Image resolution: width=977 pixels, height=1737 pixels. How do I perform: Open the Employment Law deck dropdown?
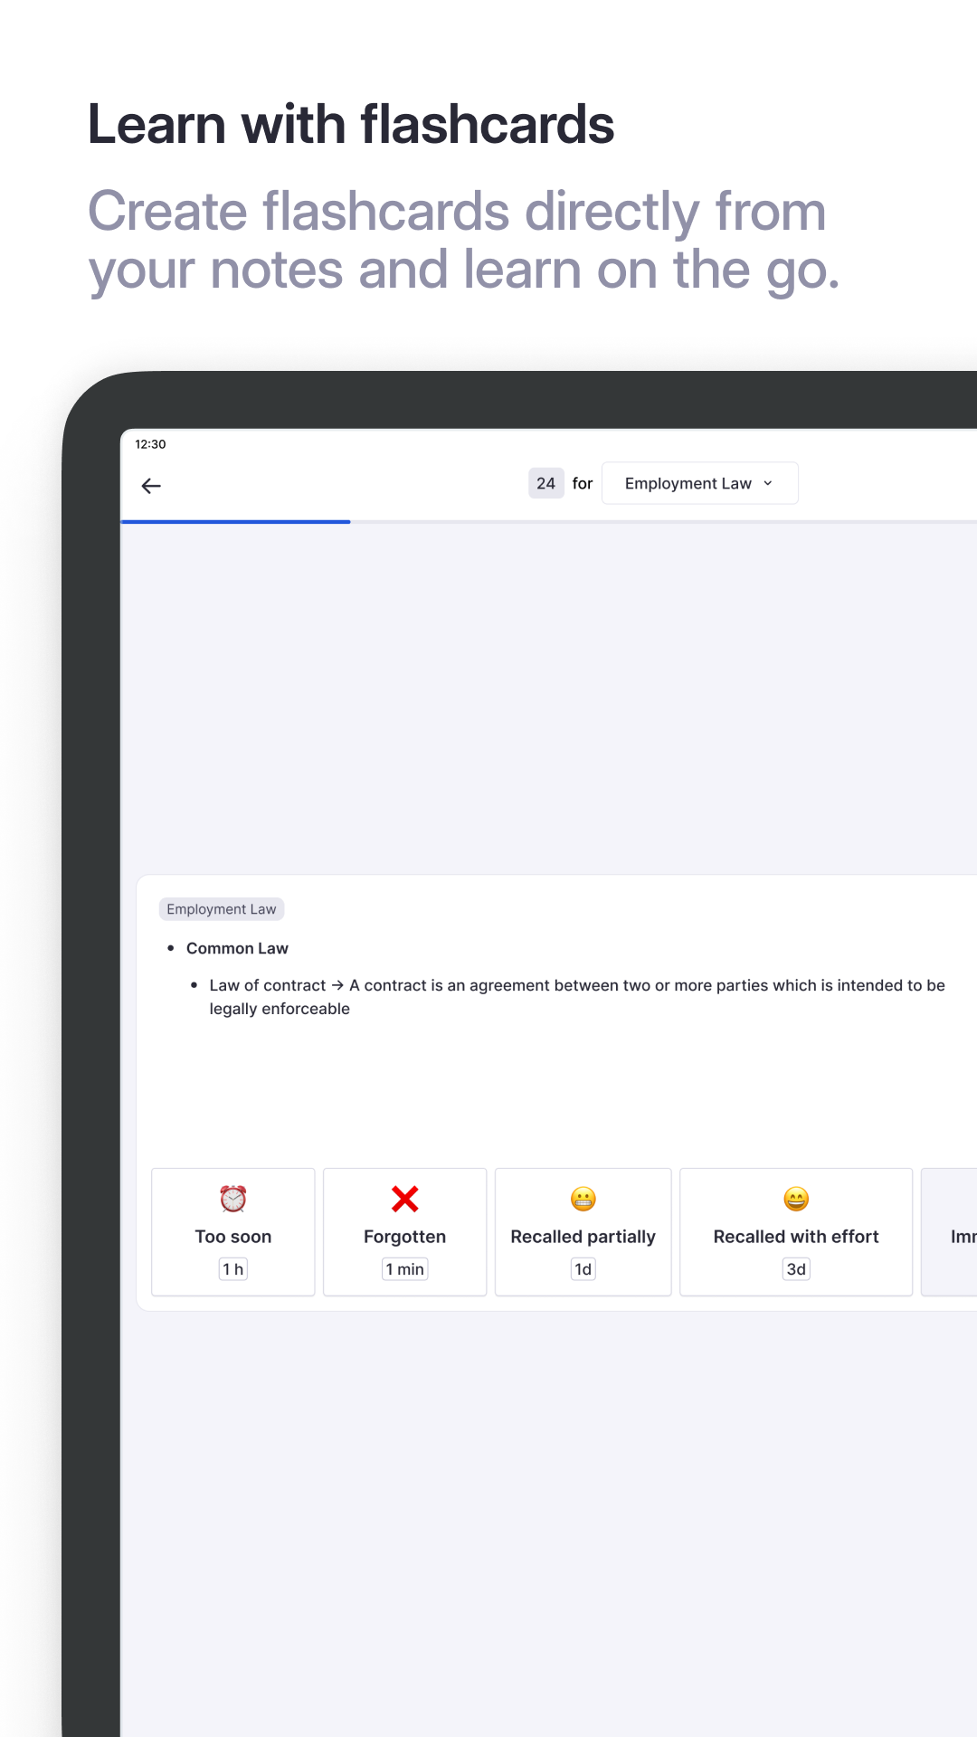(x=699, y=483)
